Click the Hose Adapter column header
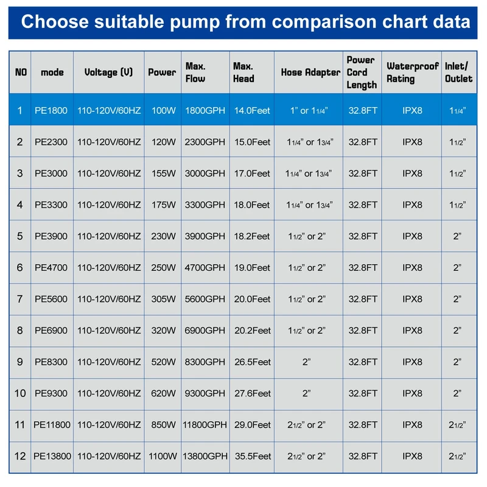Screen dimensions: 487x487 (x=310, y=72)
